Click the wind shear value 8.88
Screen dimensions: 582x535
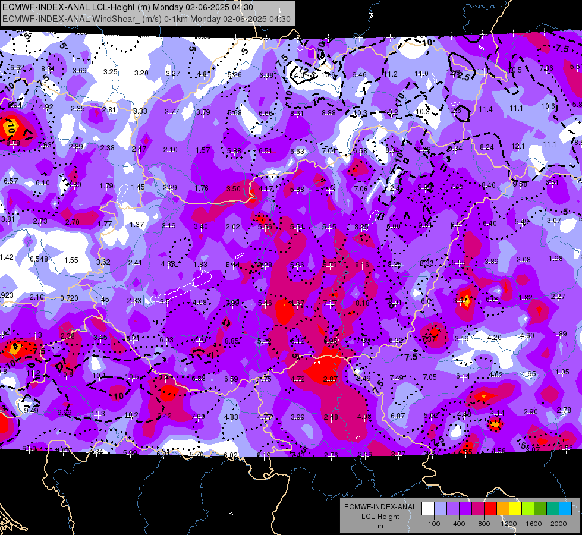click(329, 112)
